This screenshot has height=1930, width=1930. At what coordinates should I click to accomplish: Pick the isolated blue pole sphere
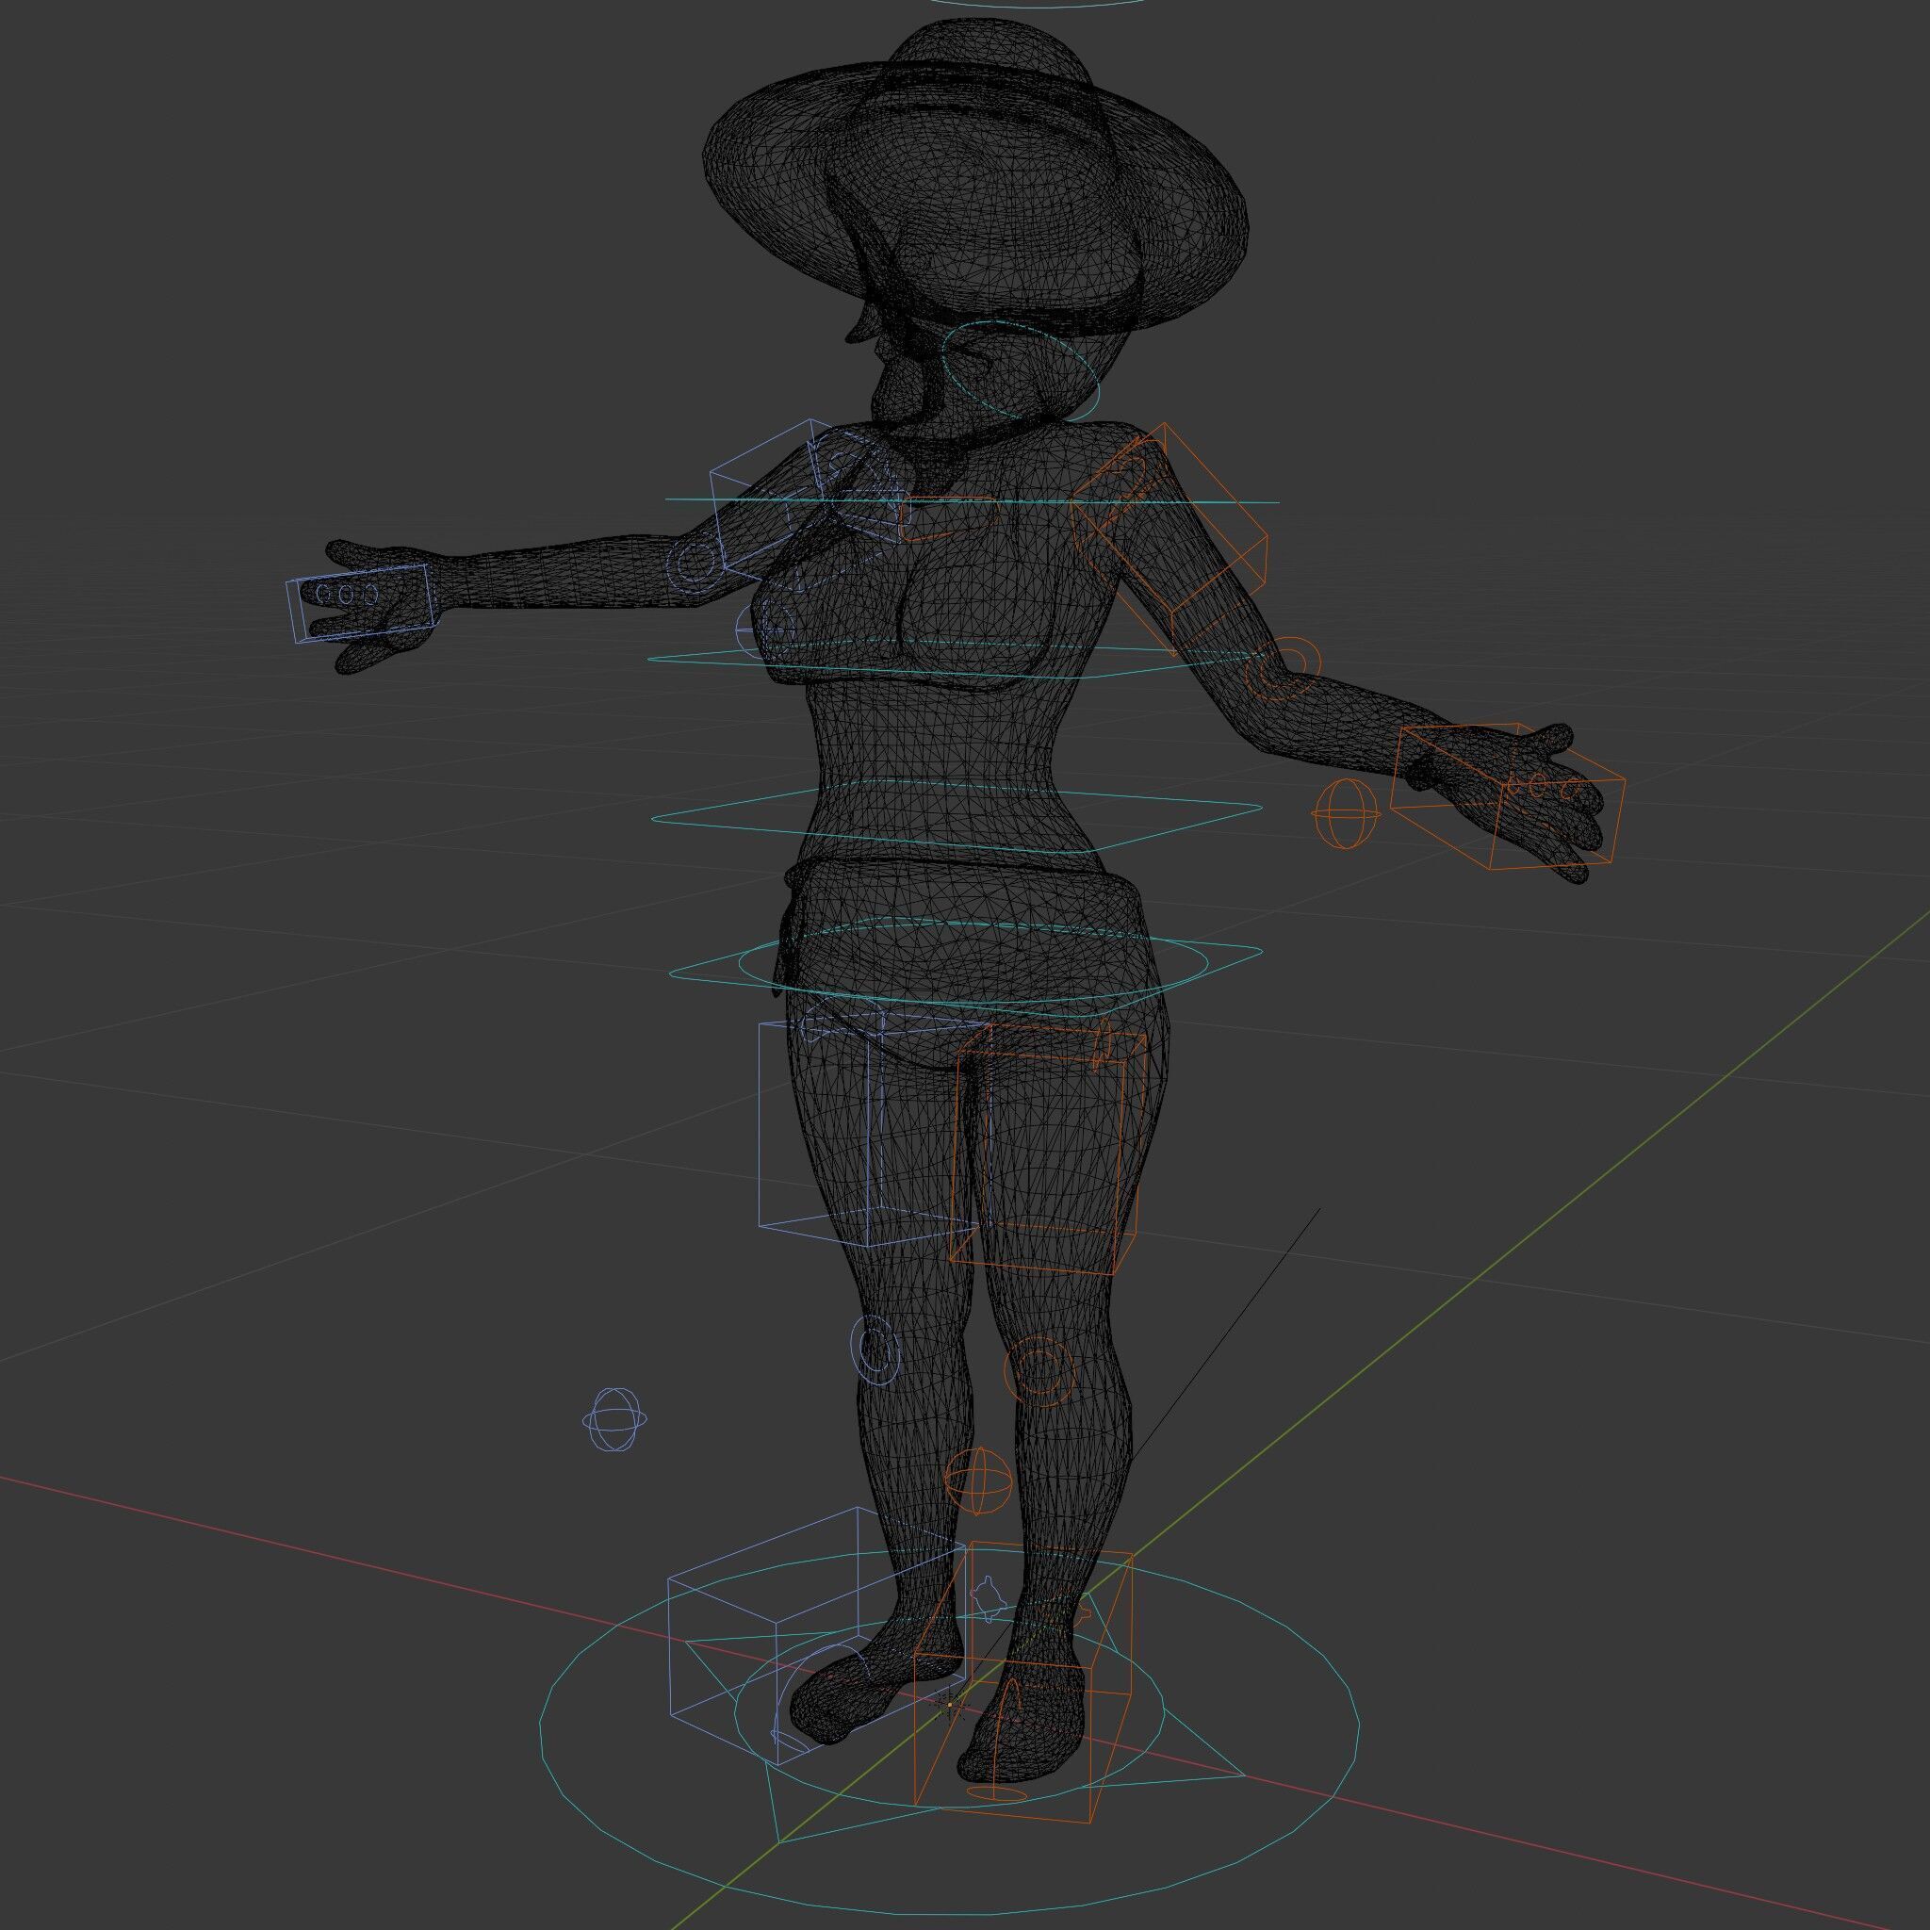pos(614,1419)
